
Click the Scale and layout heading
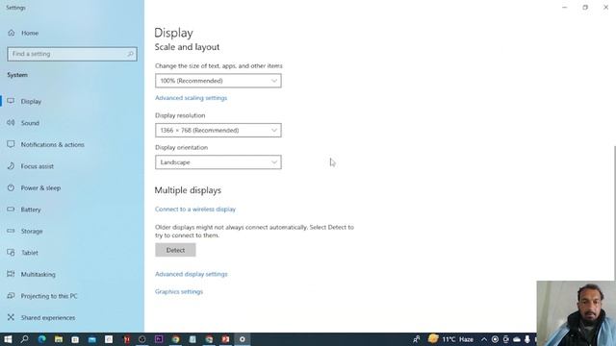[x=187, y=47]
